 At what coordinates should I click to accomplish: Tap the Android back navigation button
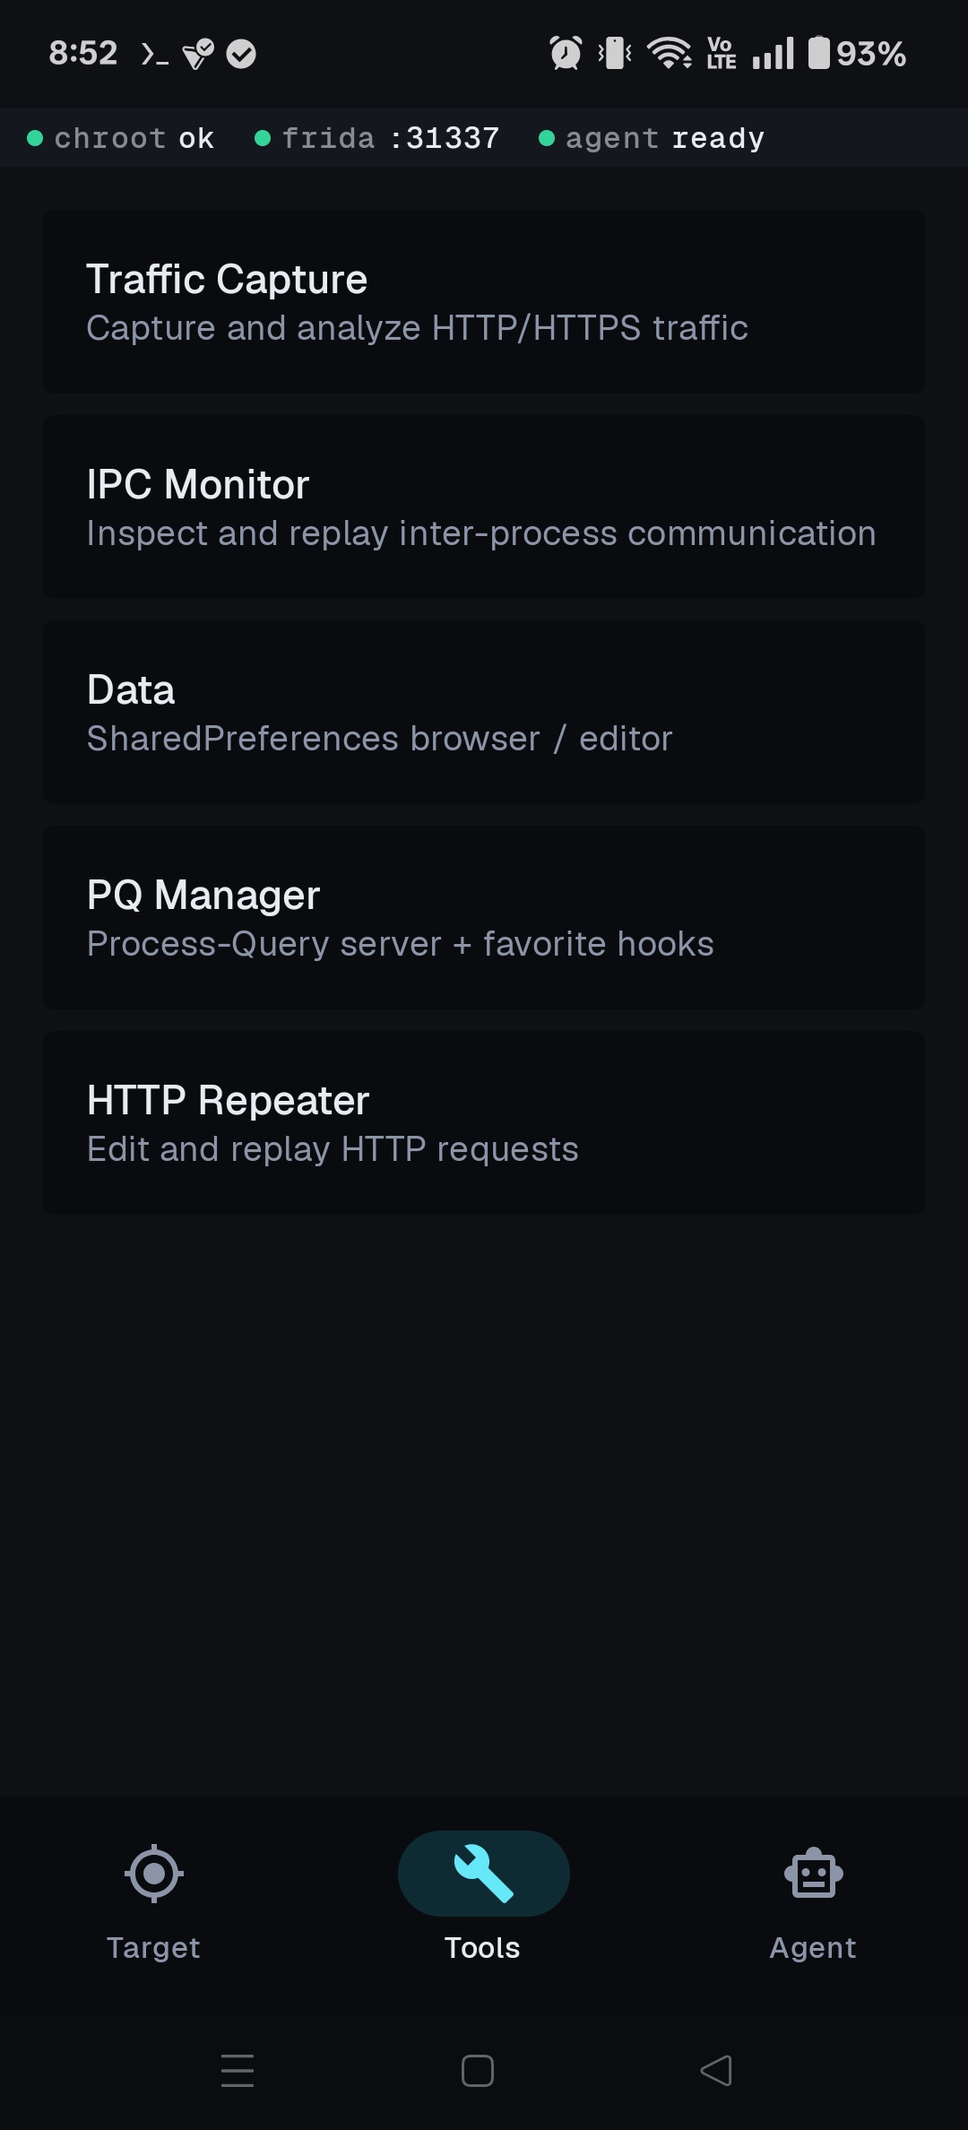(716, 2071)
